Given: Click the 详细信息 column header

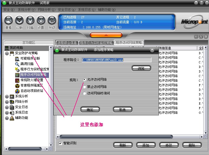Looking at the screenshot, I should (177, 48).
